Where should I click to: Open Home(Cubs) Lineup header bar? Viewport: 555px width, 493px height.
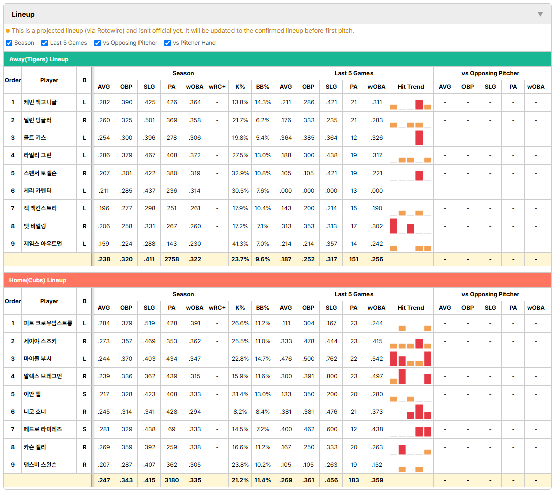click(277, 280)
